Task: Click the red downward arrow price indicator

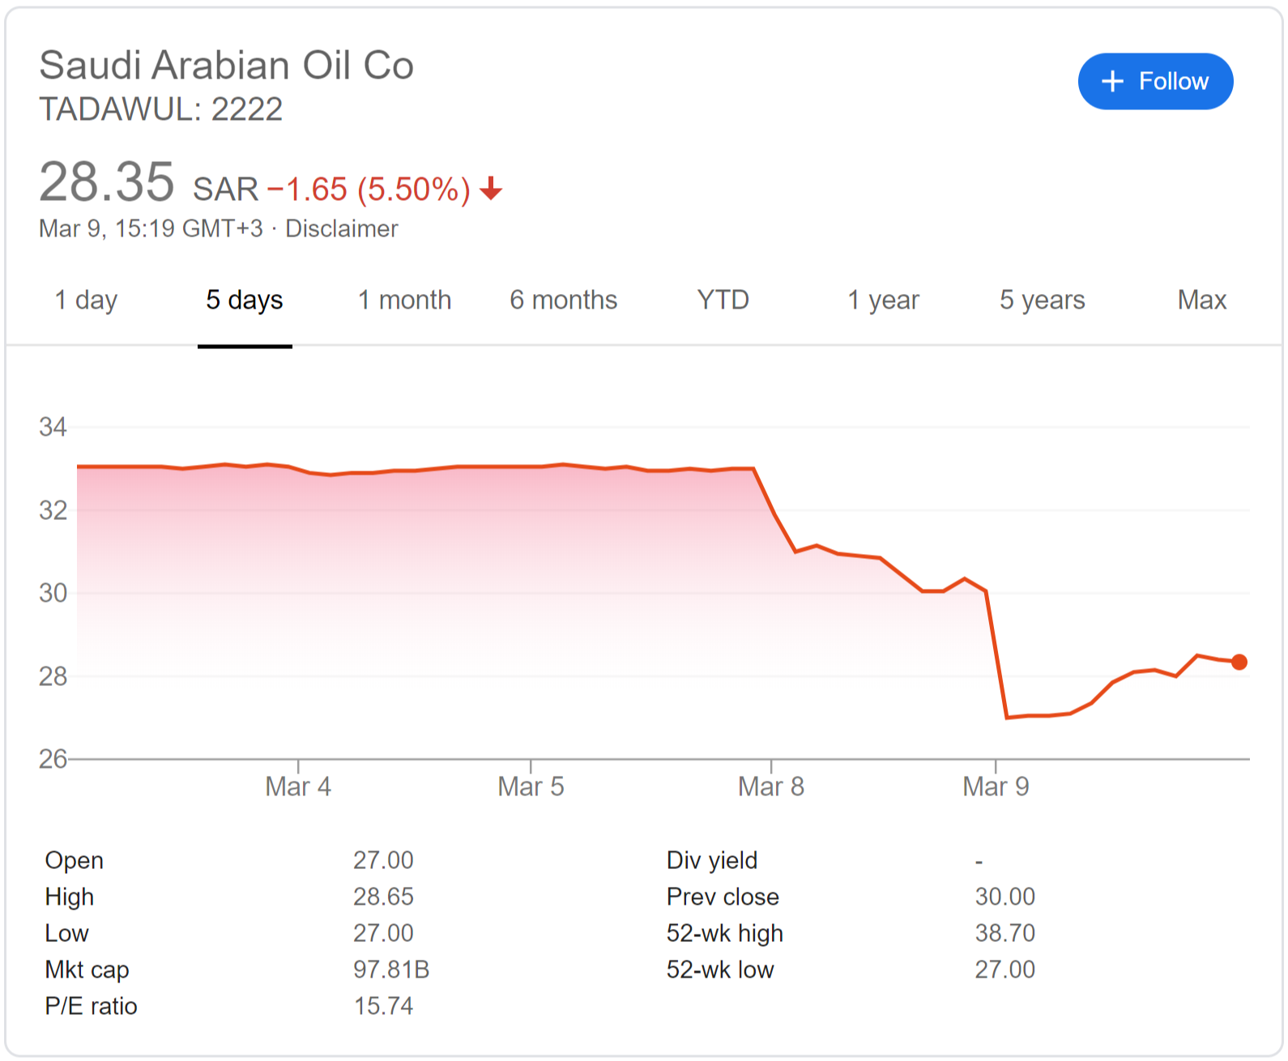Action: coord(490,190)
